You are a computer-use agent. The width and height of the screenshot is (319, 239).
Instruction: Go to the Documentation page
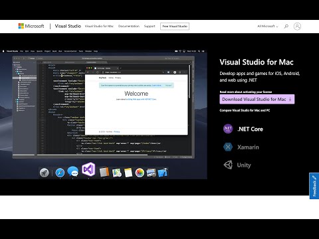[x=129, y=26]
